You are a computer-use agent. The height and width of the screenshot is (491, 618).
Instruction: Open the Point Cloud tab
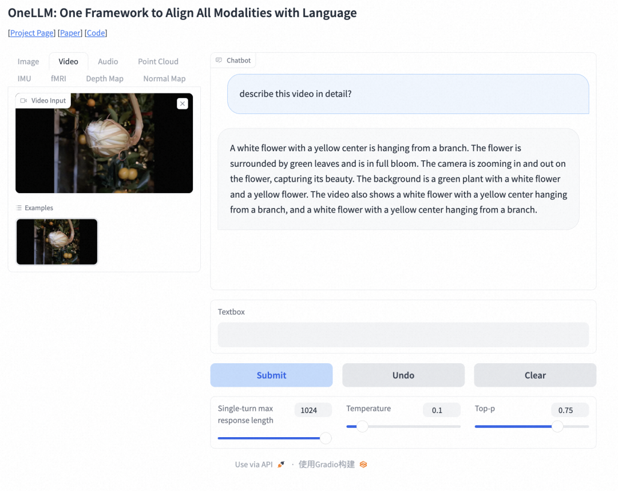point(158,61)
